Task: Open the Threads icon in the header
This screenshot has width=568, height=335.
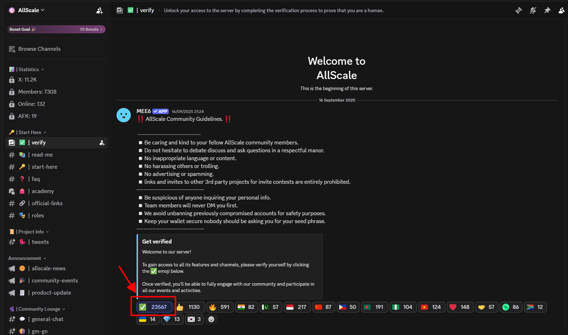Action: pos(518,10)
